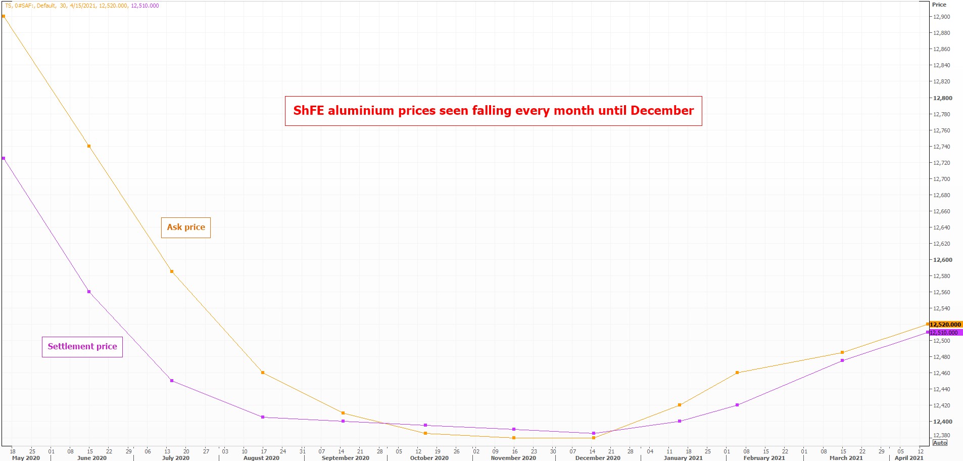Select the orange Ask marker for September 2020
Image resolution: width=963 pixels, height=461 pixels.
[343, 413]
